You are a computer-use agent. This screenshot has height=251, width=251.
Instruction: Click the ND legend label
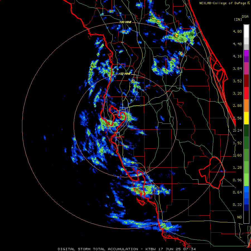point(240,217)
